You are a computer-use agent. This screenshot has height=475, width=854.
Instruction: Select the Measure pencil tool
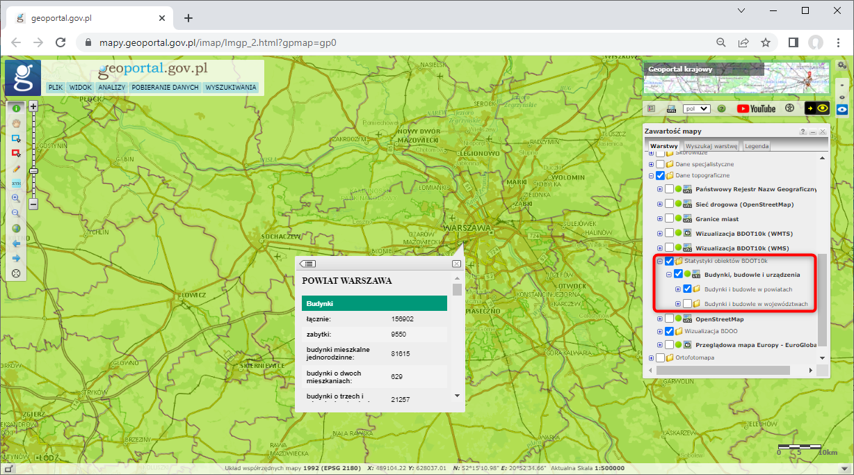pyautogui.click(x=15, y=168)
